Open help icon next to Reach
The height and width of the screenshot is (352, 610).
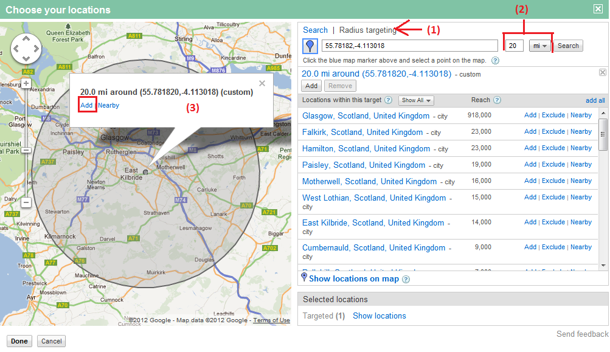[x=497, y=100]
